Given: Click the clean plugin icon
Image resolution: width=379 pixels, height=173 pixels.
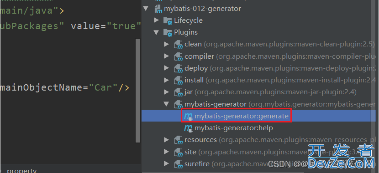Looking at the screenshot, I should (179, 44).
